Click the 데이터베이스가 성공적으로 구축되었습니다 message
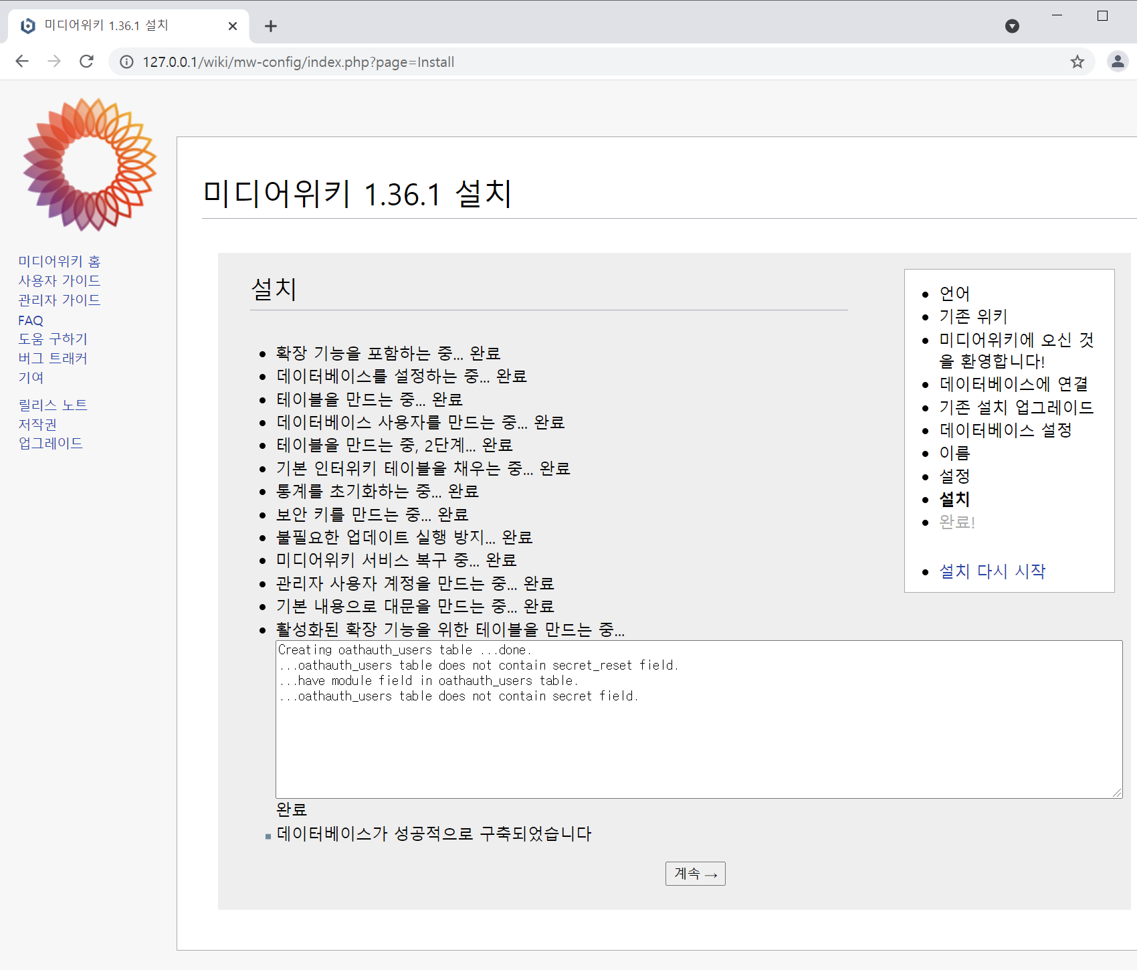 point(434,834)
